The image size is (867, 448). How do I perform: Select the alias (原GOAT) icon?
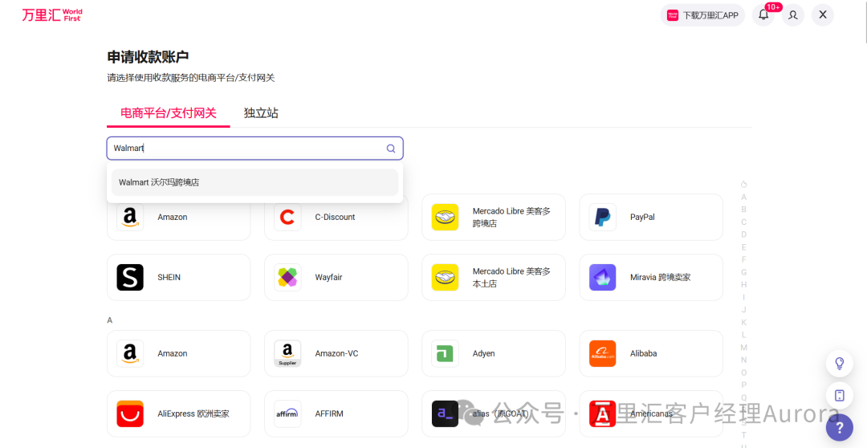(445, 413)
